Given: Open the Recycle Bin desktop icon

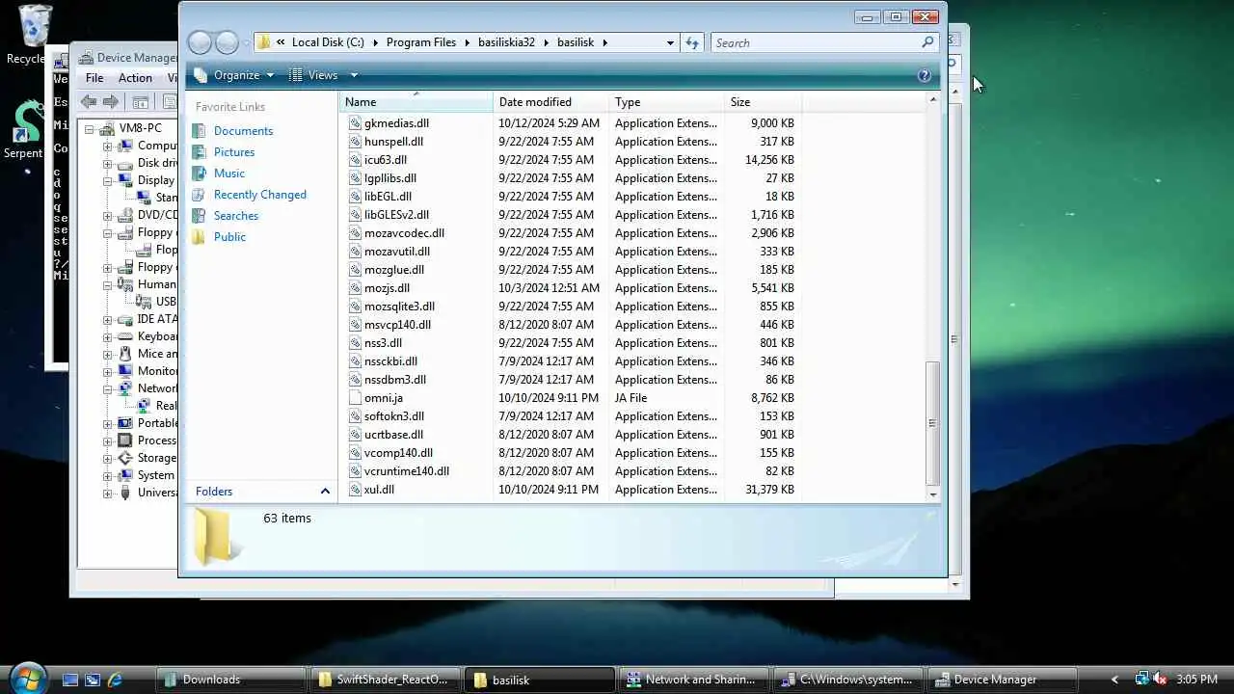Looking at the screenshot, I should pos(35,26).
